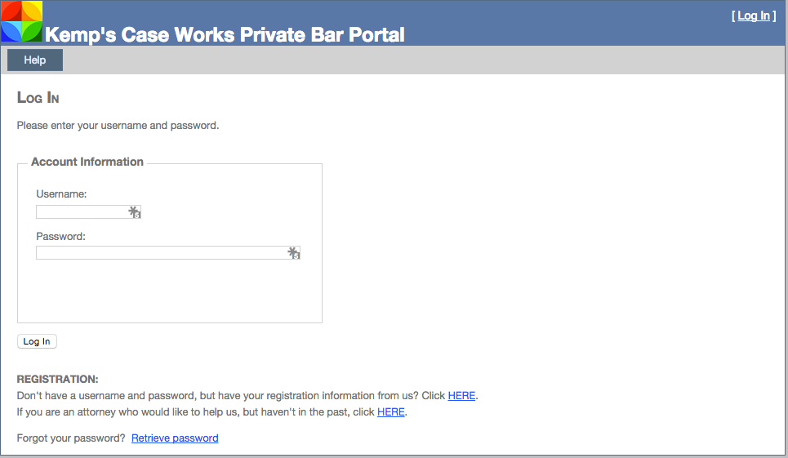This screenshot has width=788, height=458.
Task: Click the REGISTRATION heading text
Action: click(x=57, y=380)
